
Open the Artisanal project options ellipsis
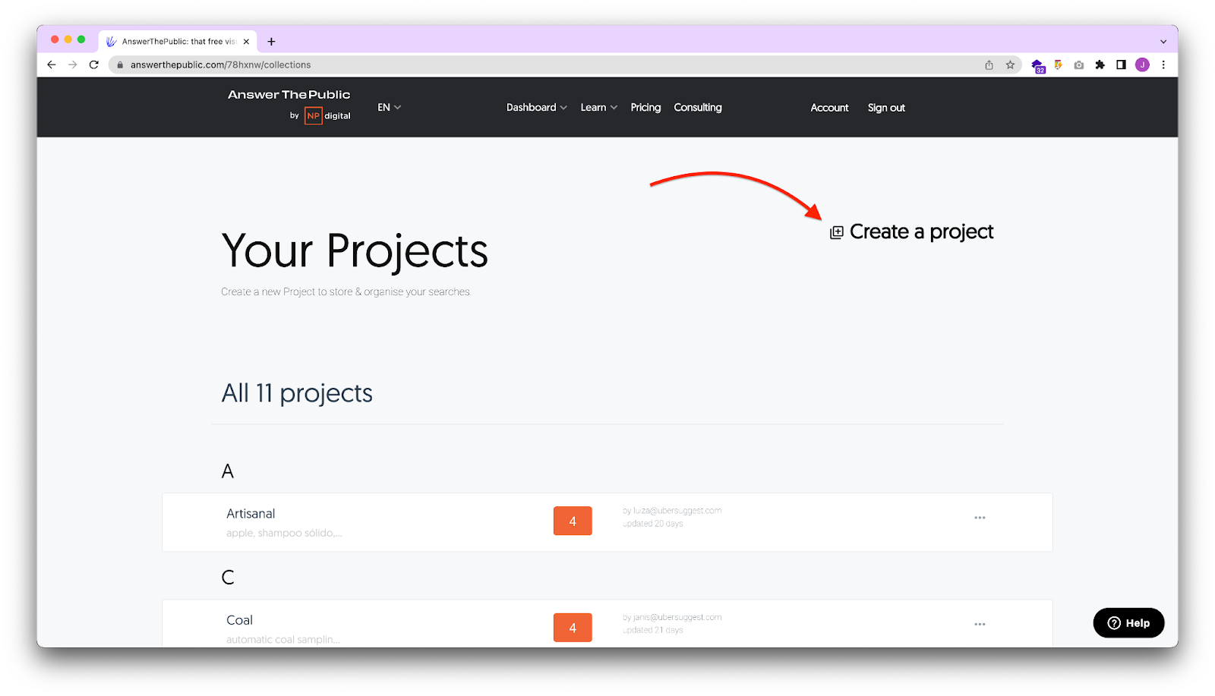[980, 518]
